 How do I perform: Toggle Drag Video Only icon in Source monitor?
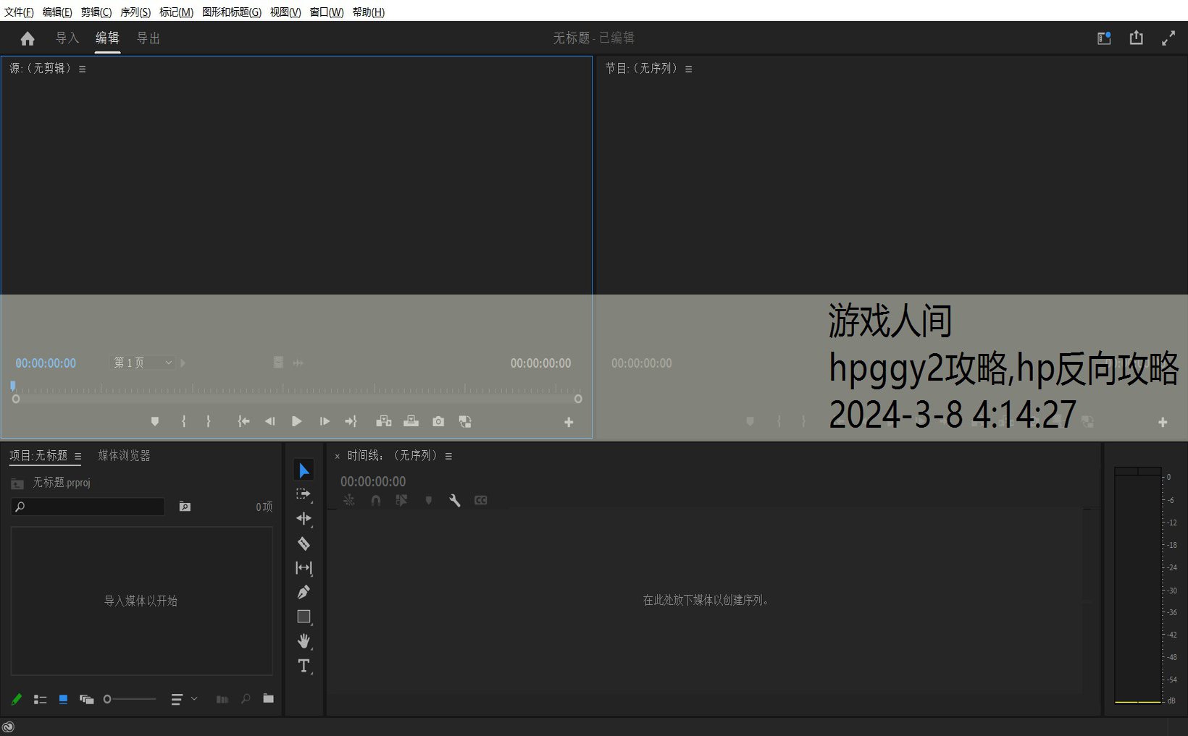[x=278, y=363]
